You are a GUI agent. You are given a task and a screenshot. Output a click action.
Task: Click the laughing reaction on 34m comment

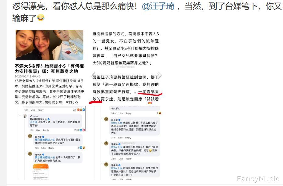[160, 113]
